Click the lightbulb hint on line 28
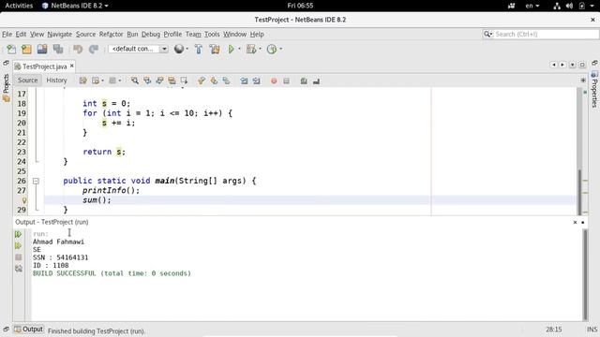The image size is (600, 337). [x=23, y=200]
